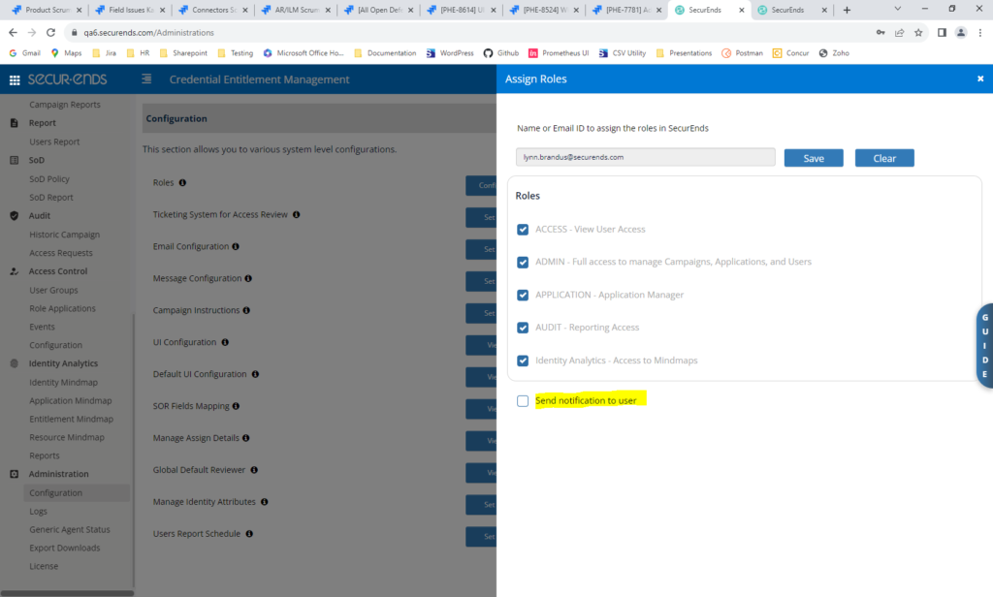The height and width of the screenshot is (597, 993).
Task: Switch to the Field Issues browser tab
Action: coord(130,10)
